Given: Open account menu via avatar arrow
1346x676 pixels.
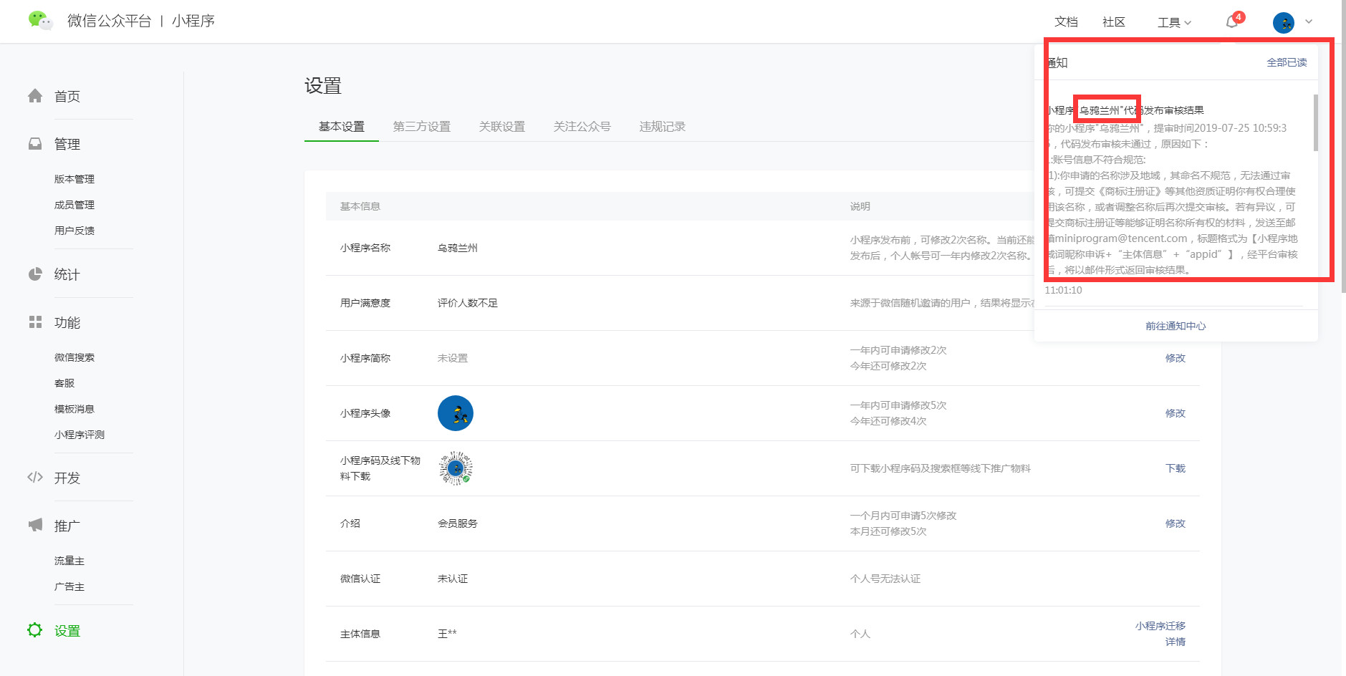Looking at the screenshot, I should pyautogui.click(x=1309, y=22).
